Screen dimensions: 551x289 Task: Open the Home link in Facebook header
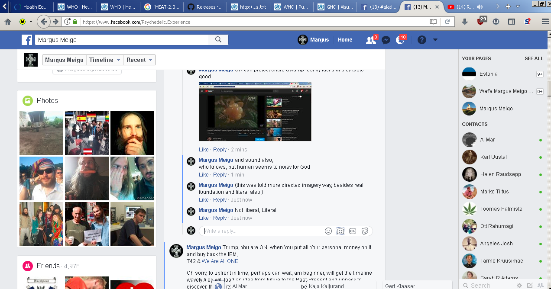click(x=345, y=40)
